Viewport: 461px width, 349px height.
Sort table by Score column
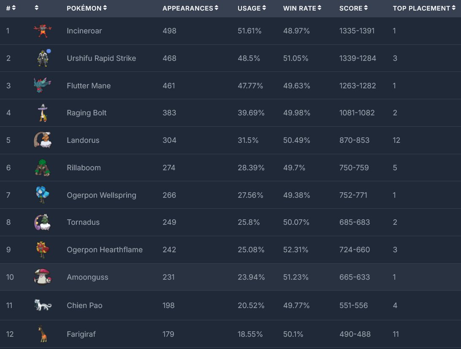coord(353,8)
